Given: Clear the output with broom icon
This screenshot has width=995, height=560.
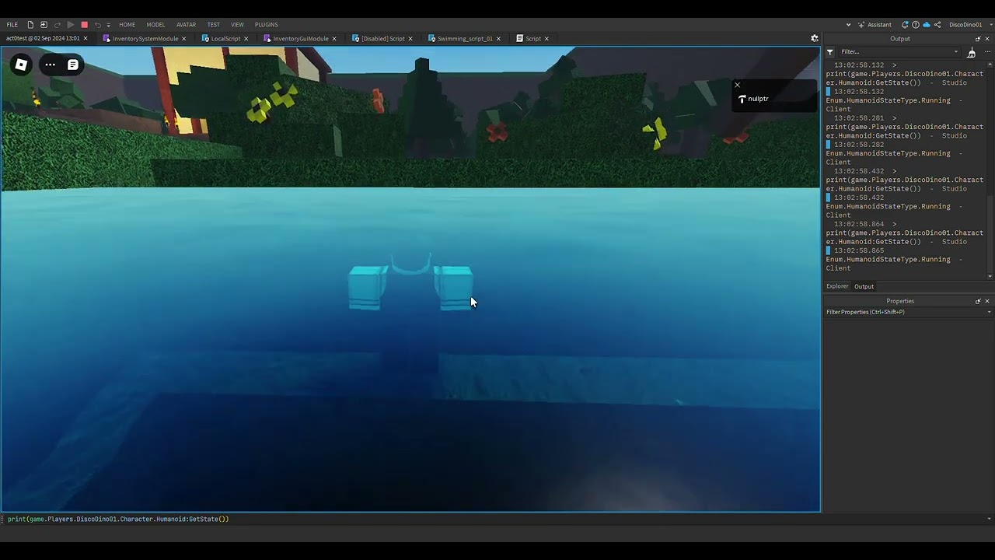Looking at the screenshot, I should [971, 53].
